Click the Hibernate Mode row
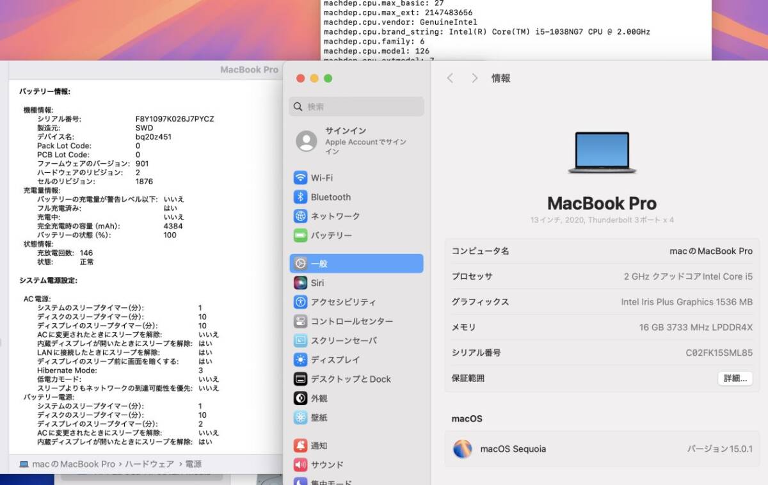 click(120, 370)
